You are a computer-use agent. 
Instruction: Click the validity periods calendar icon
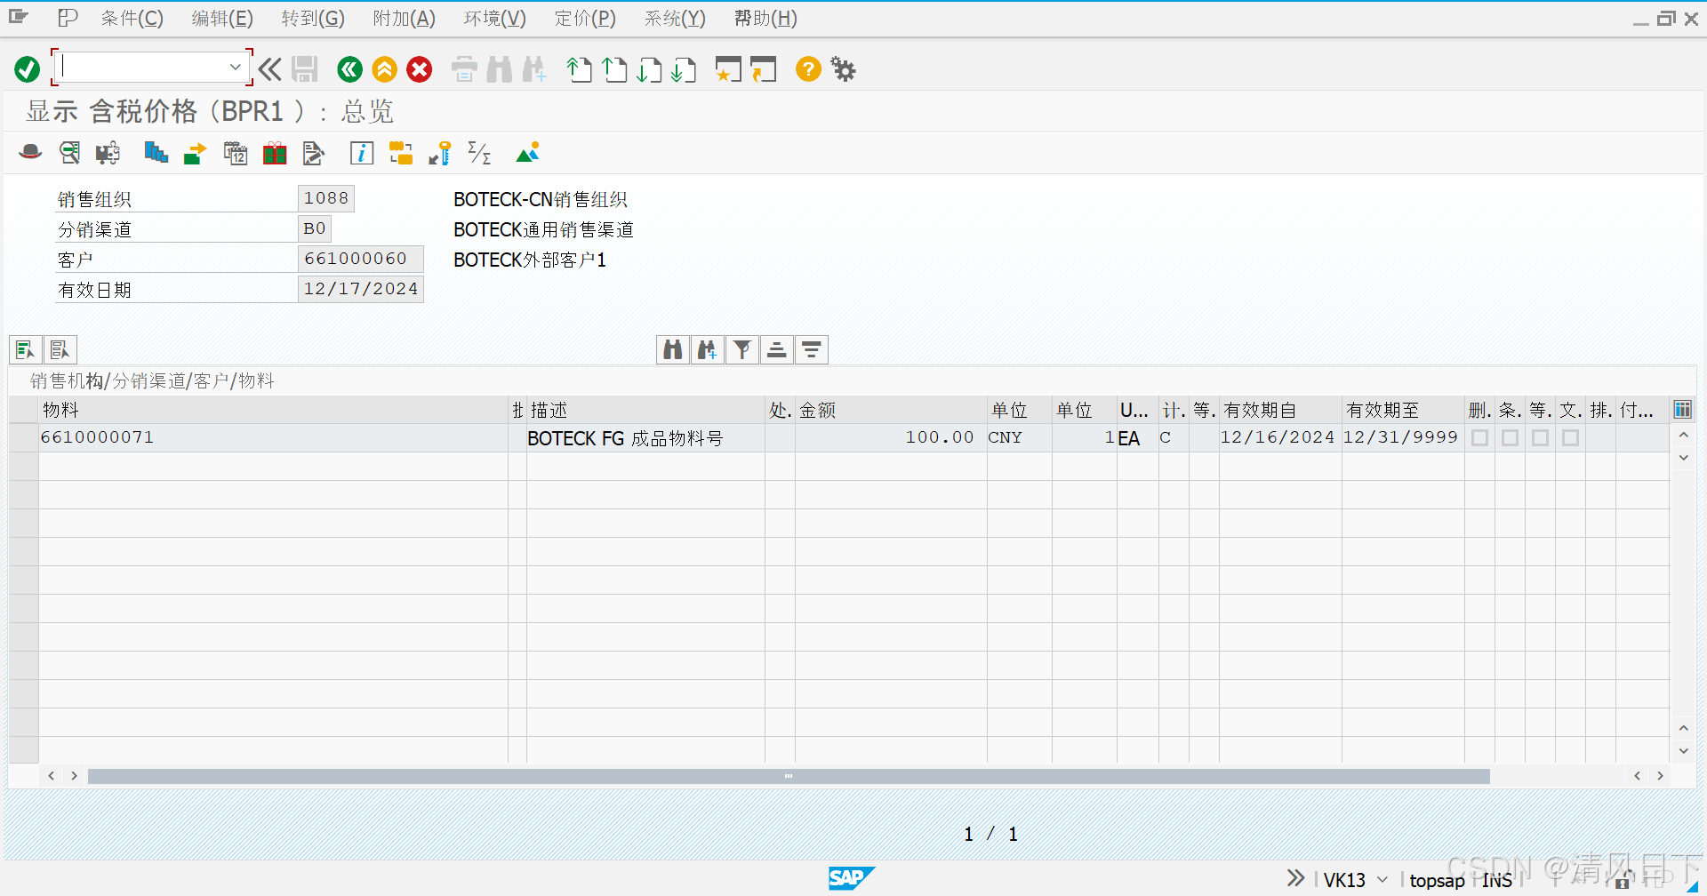pos(236,153)
